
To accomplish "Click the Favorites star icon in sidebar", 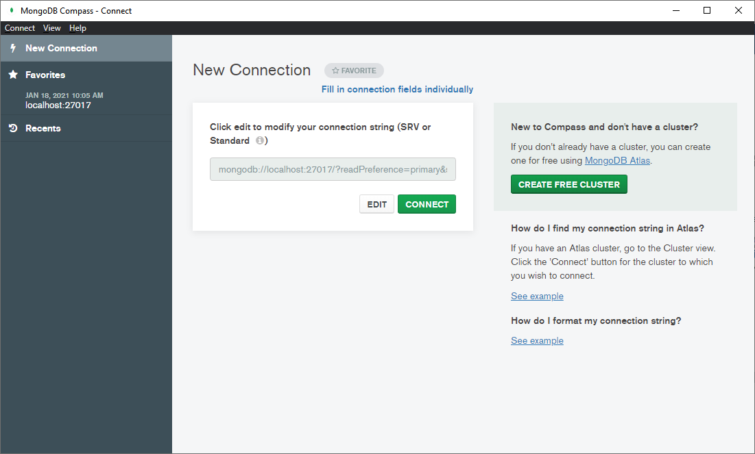I will (x=12, y=75).
